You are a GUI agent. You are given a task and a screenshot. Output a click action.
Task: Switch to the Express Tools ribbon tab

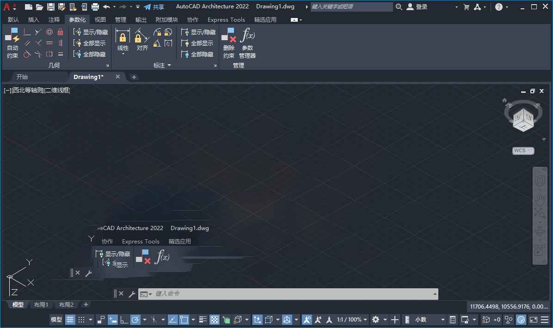226,20
